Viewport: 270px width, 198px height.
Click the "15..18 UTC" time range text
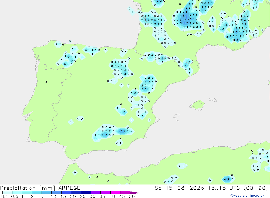(x=224, y=188)
